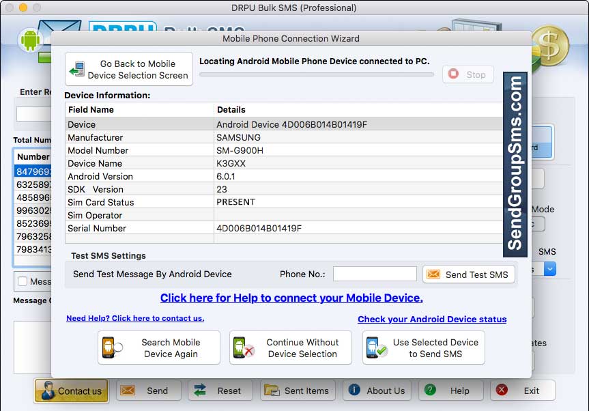
Task: Click the red Stop icon
Action: (452, 74)
